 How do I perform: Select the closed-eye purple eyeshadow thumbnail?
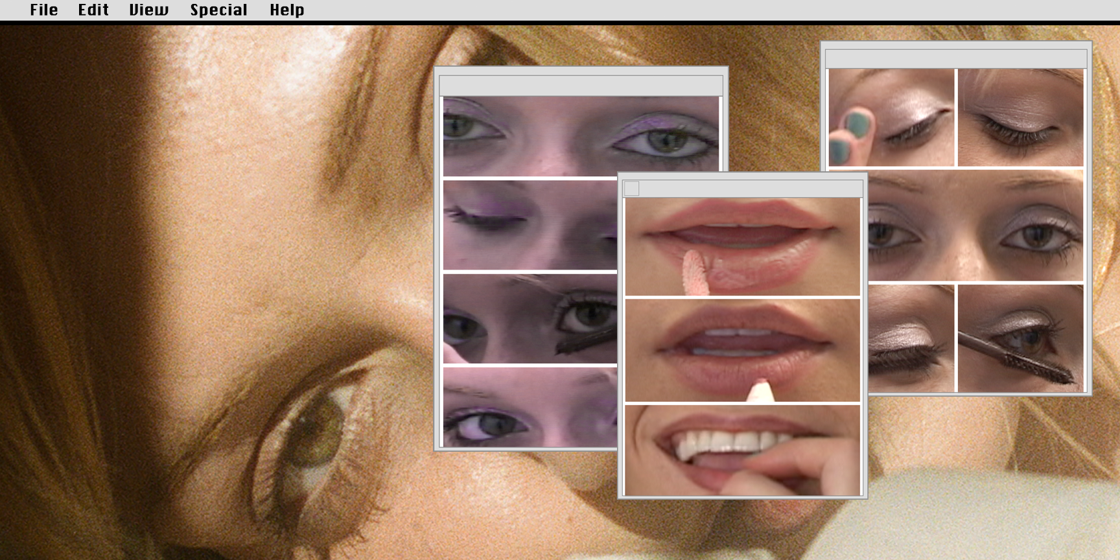click(x=530, y=224)
